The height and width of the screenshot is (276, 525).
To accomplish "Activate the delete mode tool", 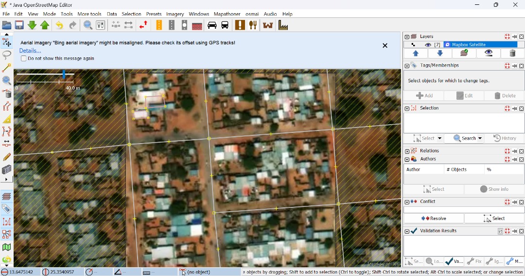I will [x=6, y=93].
